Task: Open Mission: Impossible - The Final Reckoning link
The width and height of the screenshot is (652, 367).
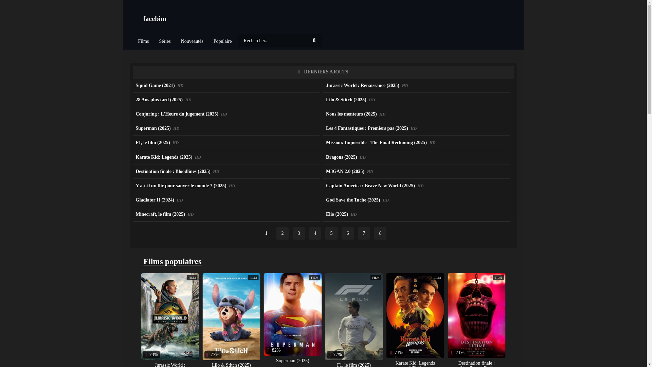Action: point(376,143)
